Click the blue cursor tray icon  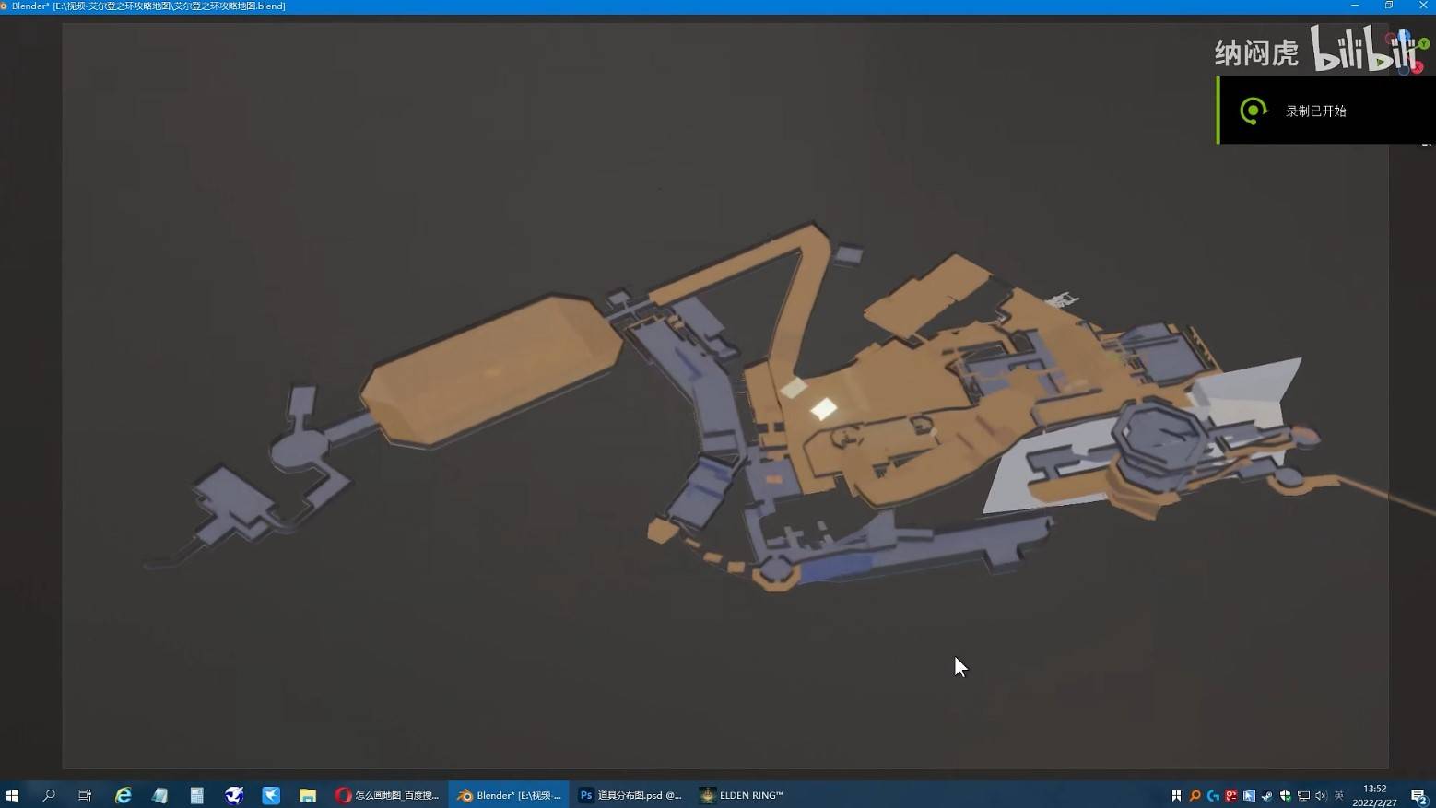click(x=1249, y=796)
